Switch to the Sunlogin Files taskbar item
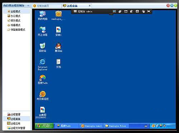The width and height of the screenshot is (179, 133). (x=116, y=126)
